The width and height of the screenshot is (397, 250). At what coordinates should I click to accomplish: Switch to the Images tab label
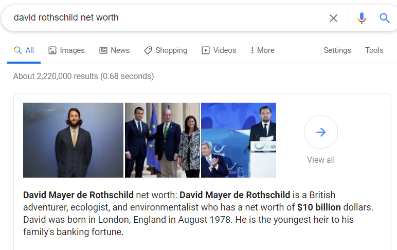click(72, 50)
